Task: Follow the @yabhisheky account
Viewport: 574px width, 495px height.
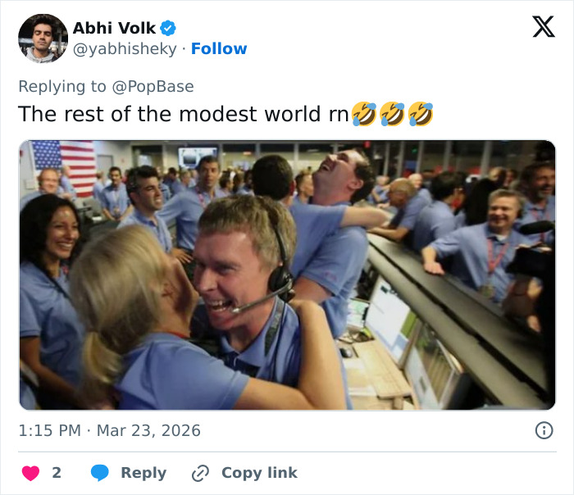Action: (219, 49)
